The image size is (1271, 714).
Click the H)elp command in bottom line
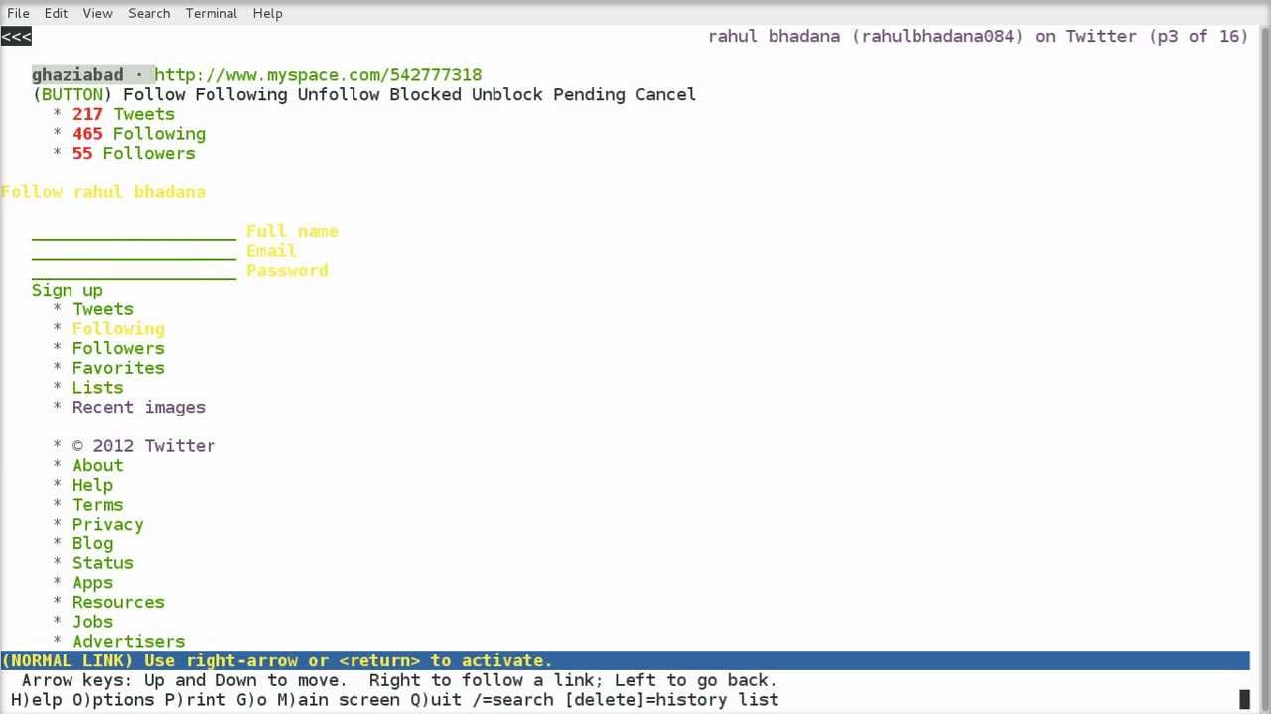(x=36, y=700)
